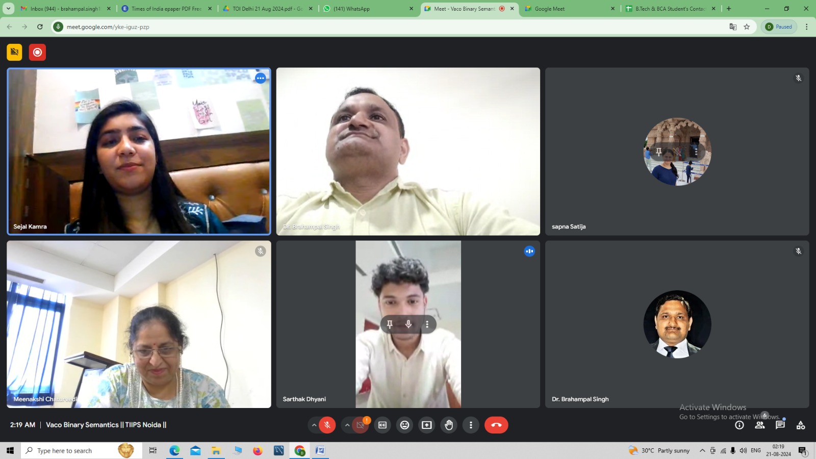Open notification center icon
Screen dimensions: 816x459
(x=803, y=450)
